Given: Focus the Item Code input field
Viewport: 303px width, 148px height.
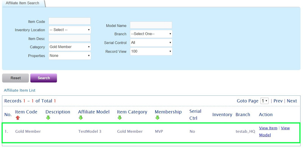Looking at the screenshot, I should pyautogui.click(x=70, y=21).
